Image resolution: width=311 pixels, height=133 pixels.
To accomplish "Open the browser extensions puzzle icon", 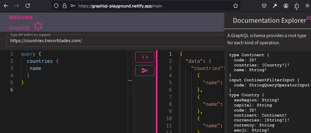I will tap(297, 6).
